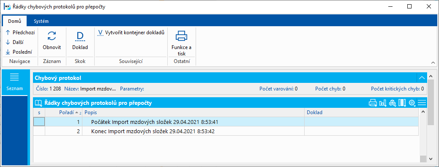Click outer vertical scrollbar down arrow
The width and height of the screenshot is (439, 167).
tap(431, 159)
